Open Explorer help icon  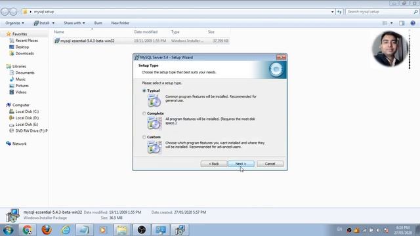pyautogui.click(x=413, y=23)
